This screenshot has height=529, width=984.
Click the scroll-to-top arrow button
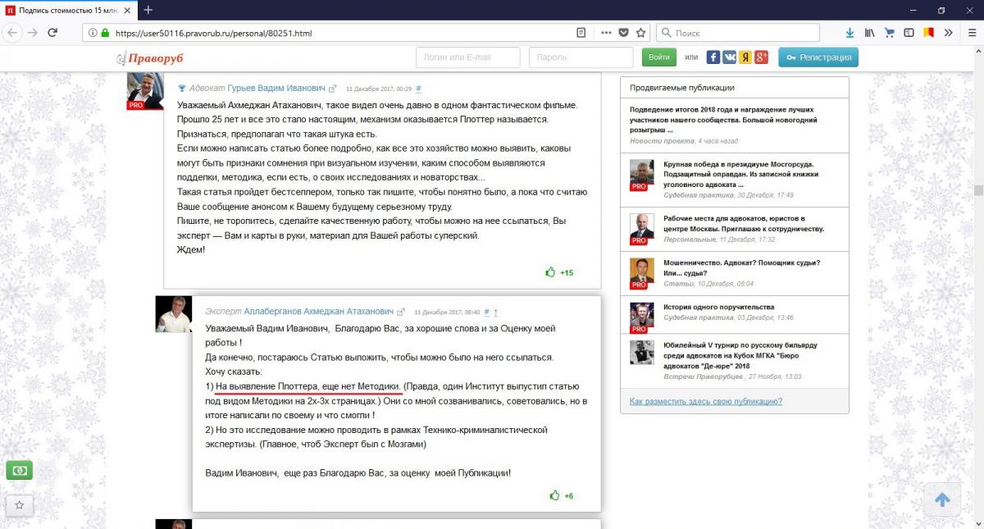tap(942, 499)
